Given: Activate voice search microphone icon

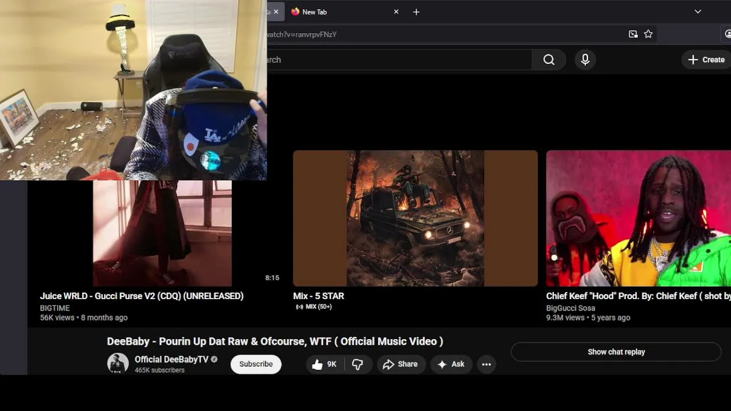Looking at the screenshot, I should point(585,59).
